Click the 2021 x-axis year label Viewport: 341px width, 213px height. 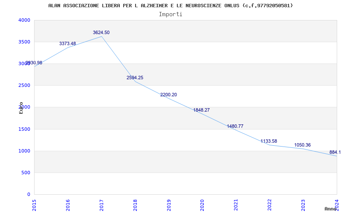coord(236,205)
